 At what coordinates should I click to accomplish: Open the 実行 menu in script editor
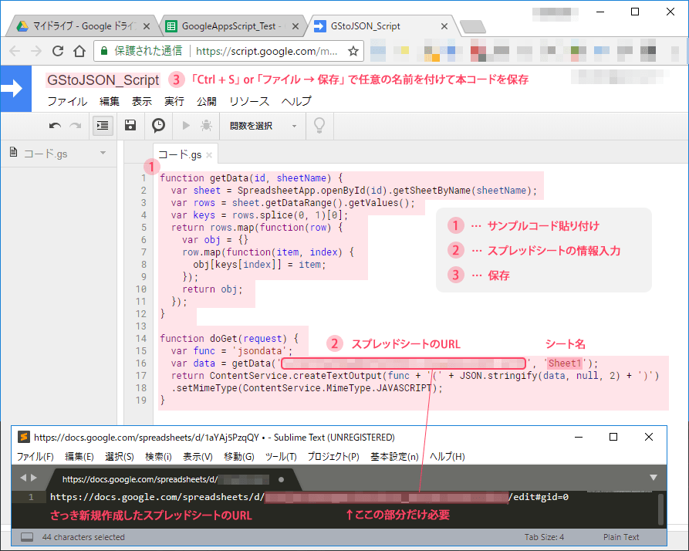tap(174, 102)
